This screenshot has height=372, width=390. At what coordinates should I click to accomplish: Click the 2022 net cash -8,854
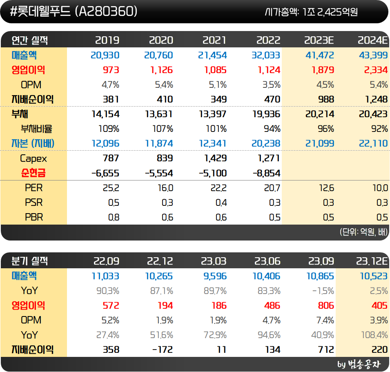coord(266,173)
